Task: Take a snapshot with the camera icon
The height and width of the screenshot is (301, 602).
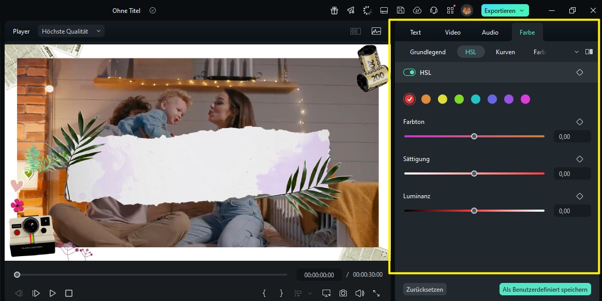Action: [x=343, y=293]
